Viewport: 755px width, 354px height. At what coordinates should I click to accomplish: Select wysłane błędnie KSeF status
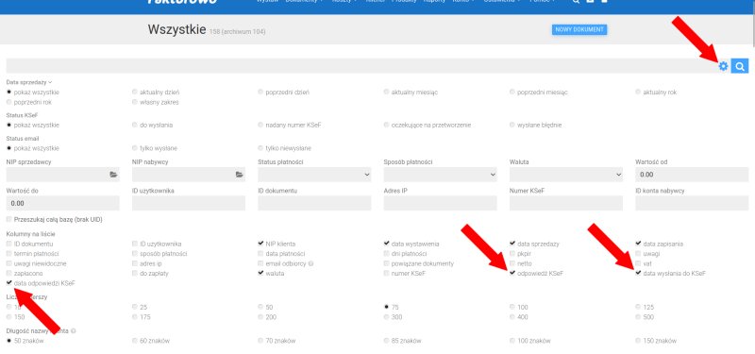click(x=512, y=125)
